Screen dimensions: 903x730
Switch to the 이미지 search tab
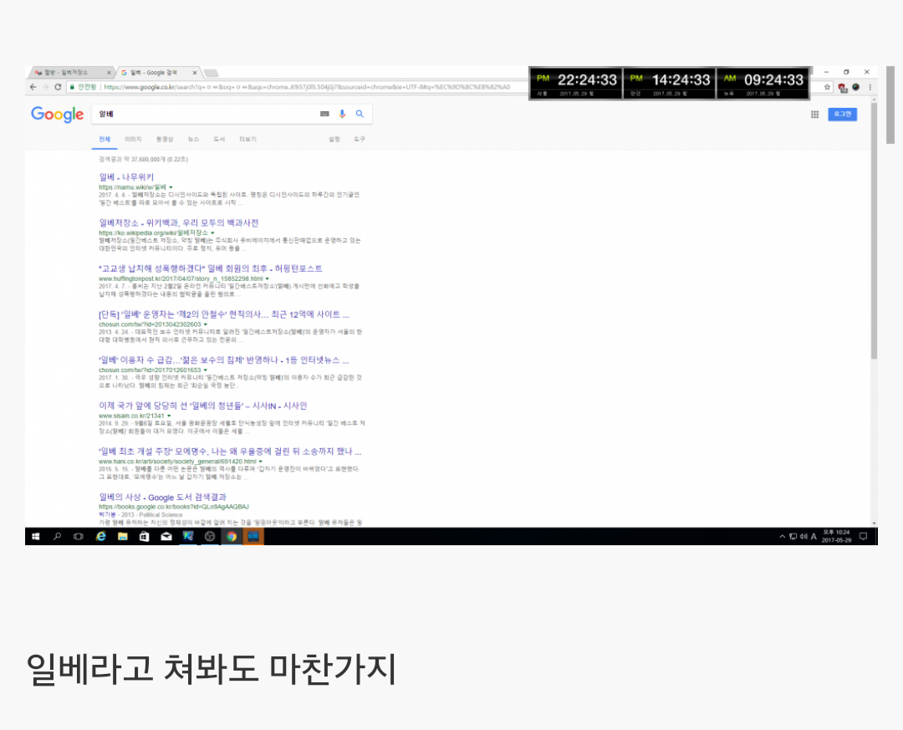point(133,140)
